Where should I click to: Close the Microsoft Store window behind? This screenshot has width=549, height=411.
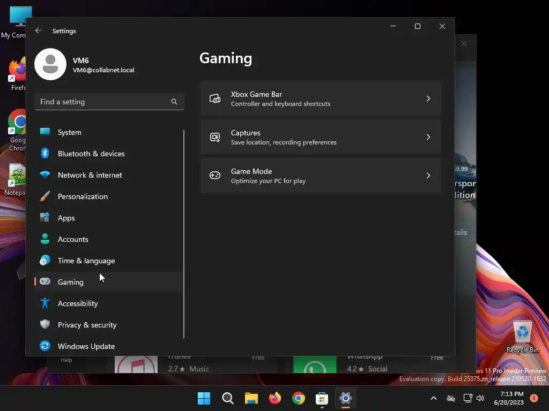(x=464, y=43)
